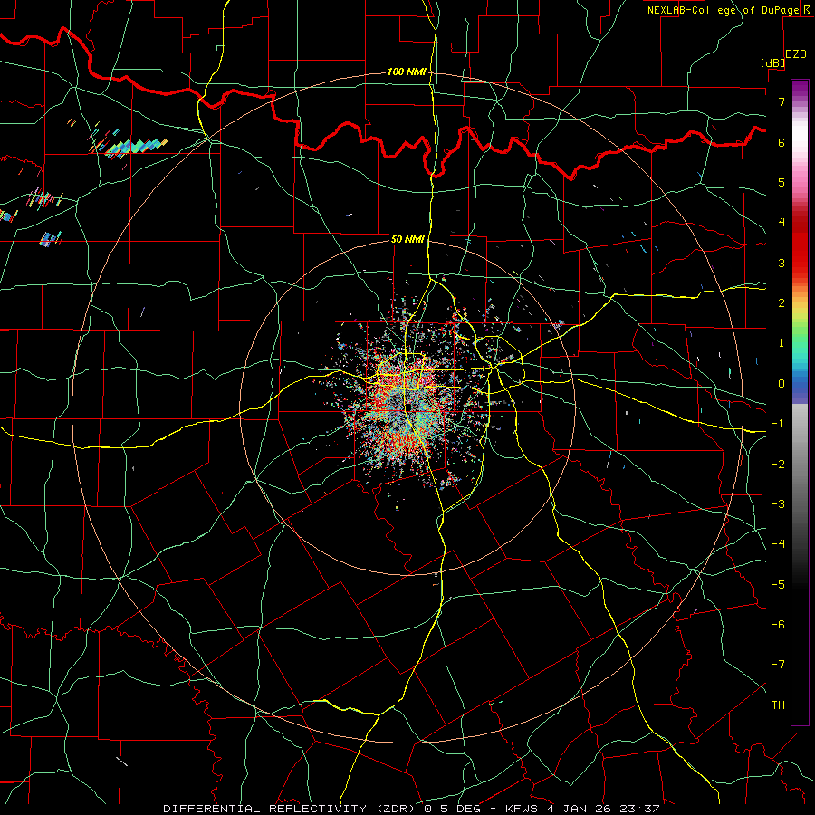Click the "[dB]" units label

773,62
